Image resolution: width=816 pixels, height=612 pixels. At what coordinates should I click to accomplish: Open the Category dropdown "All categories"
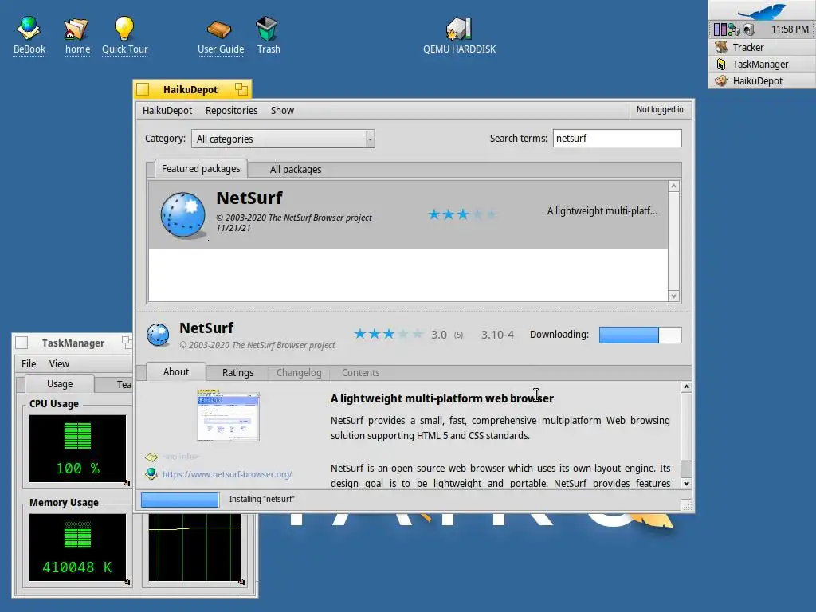pos(283,139)
